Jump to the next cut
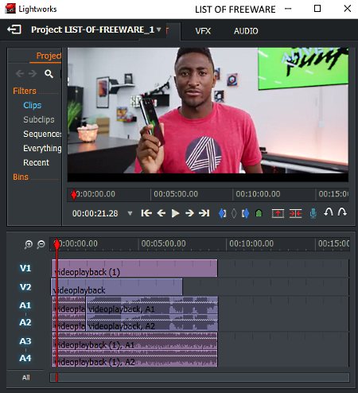The image size is (358, 393). coord(204,213)
